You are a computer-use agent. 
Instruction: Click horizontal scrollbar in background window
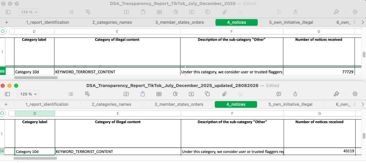click(x=36, y=77)
